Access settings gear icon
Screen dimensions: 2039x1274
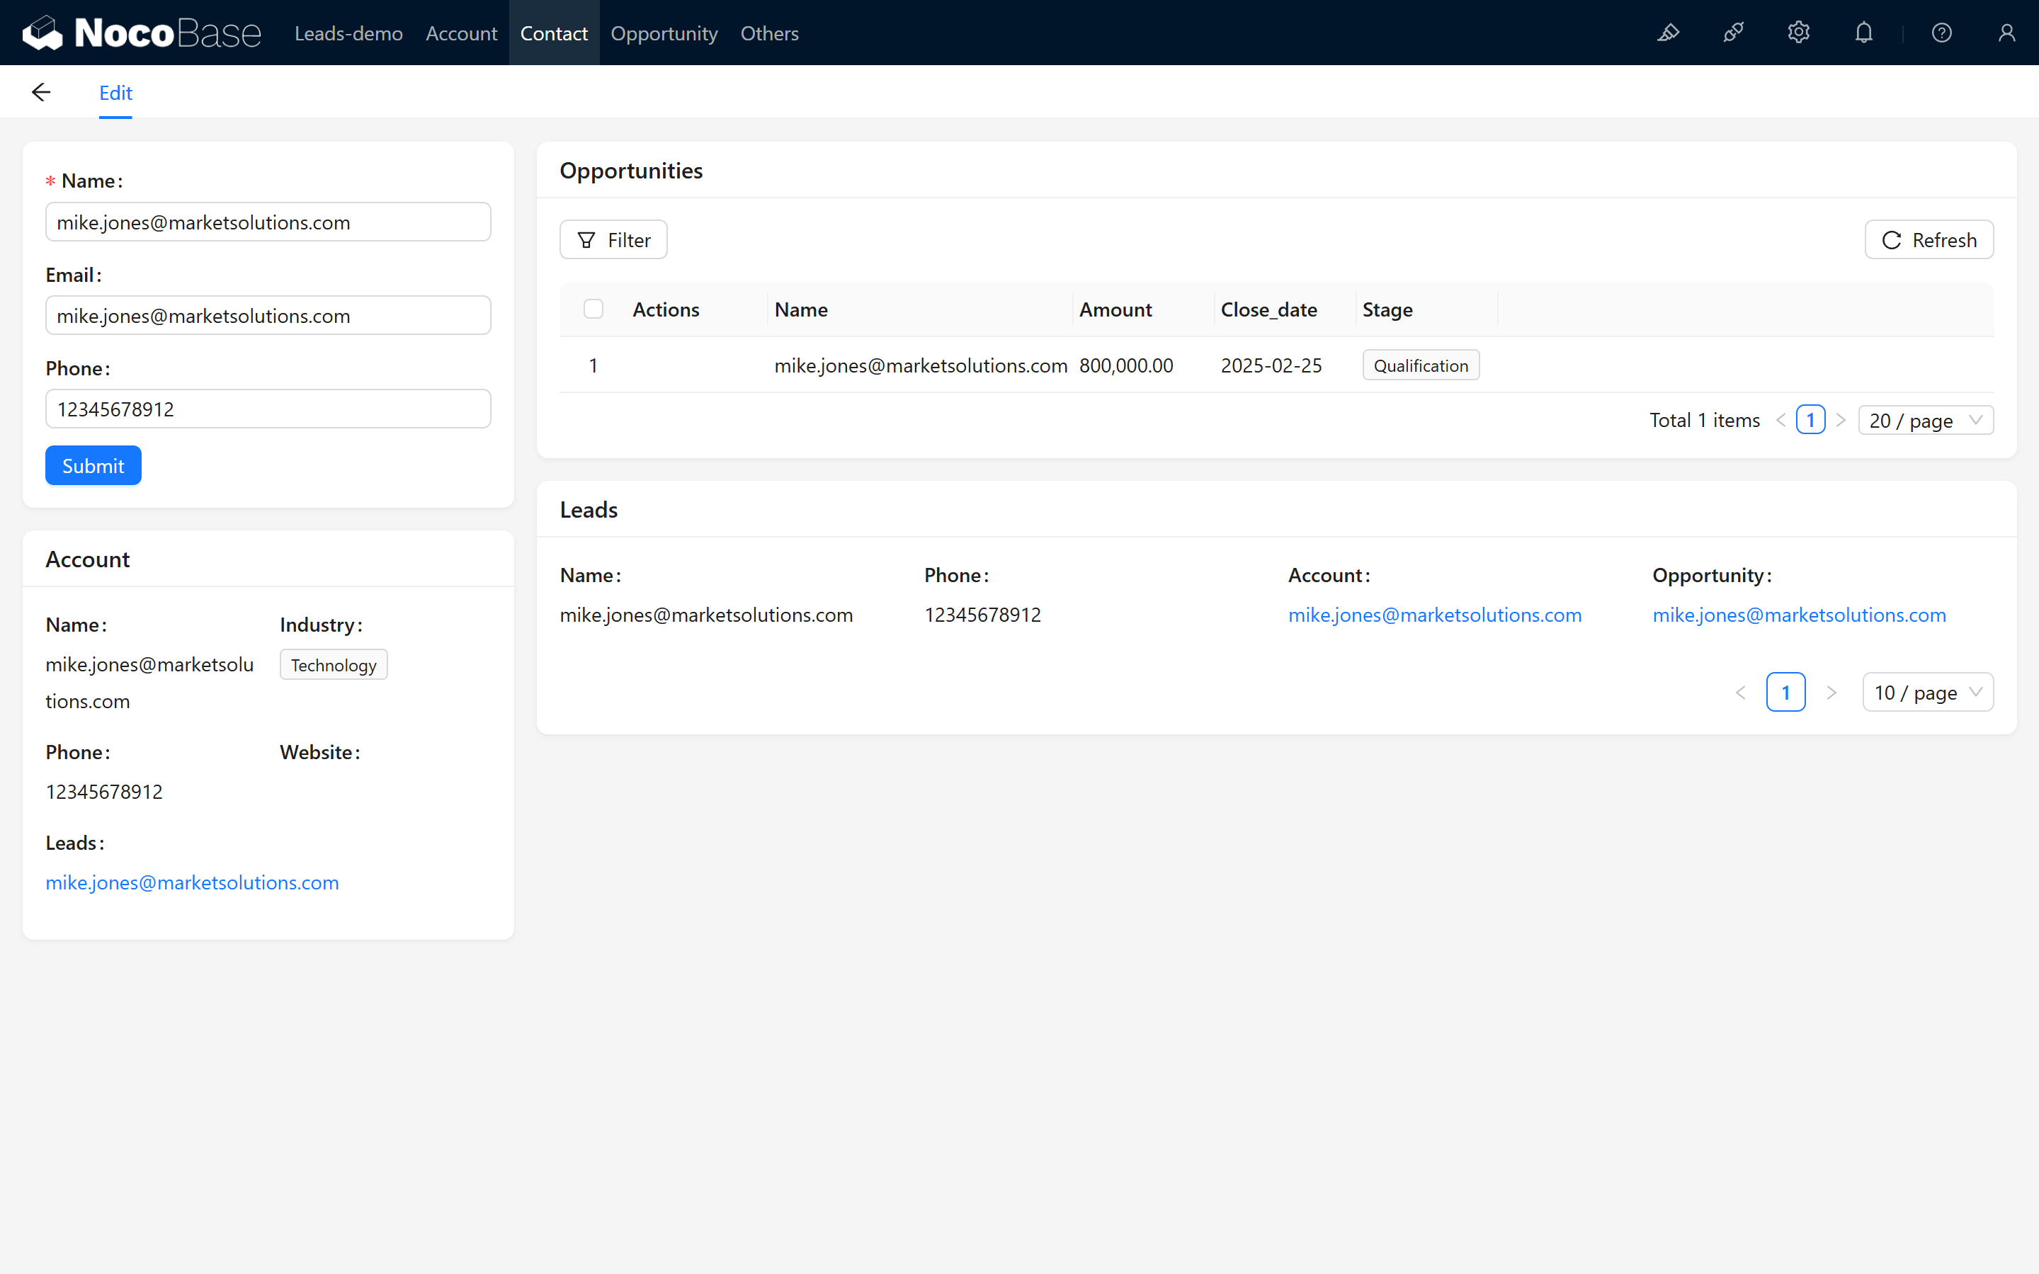[1798, 33]
